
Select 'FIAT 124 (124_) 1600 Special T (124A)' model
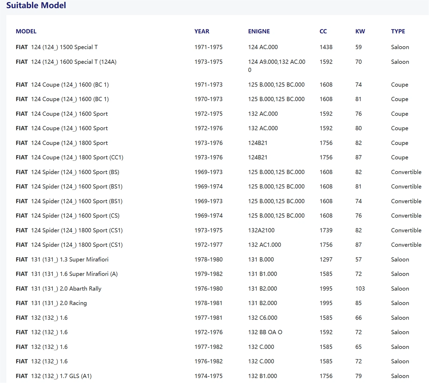click(66, 62)
